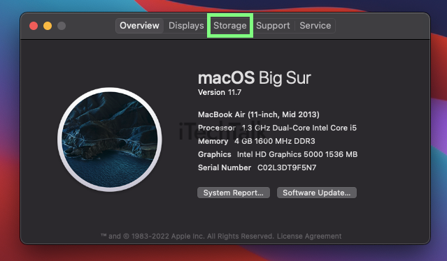Select the serial number C02L3DT9F5N7 text

point(287,167)
